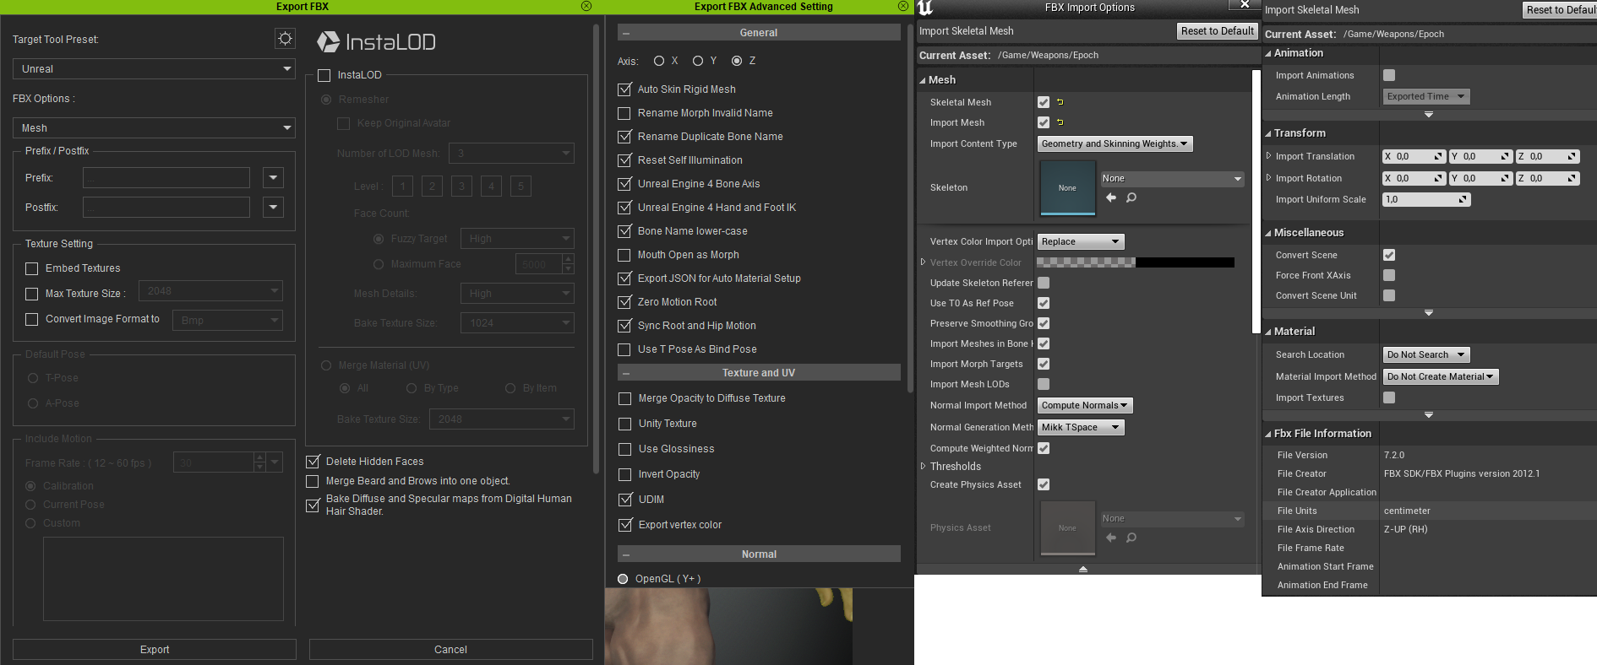Click Vertex Override Color swatch
1597x665 pixels.
point(1136,262)
